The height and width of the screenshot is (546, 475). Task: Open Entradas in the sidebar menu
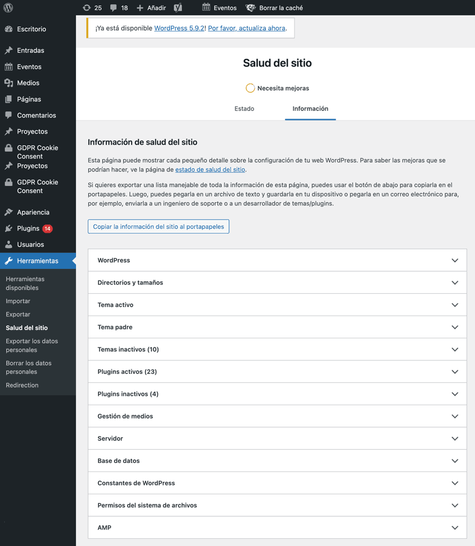click(x=31, y=50)
